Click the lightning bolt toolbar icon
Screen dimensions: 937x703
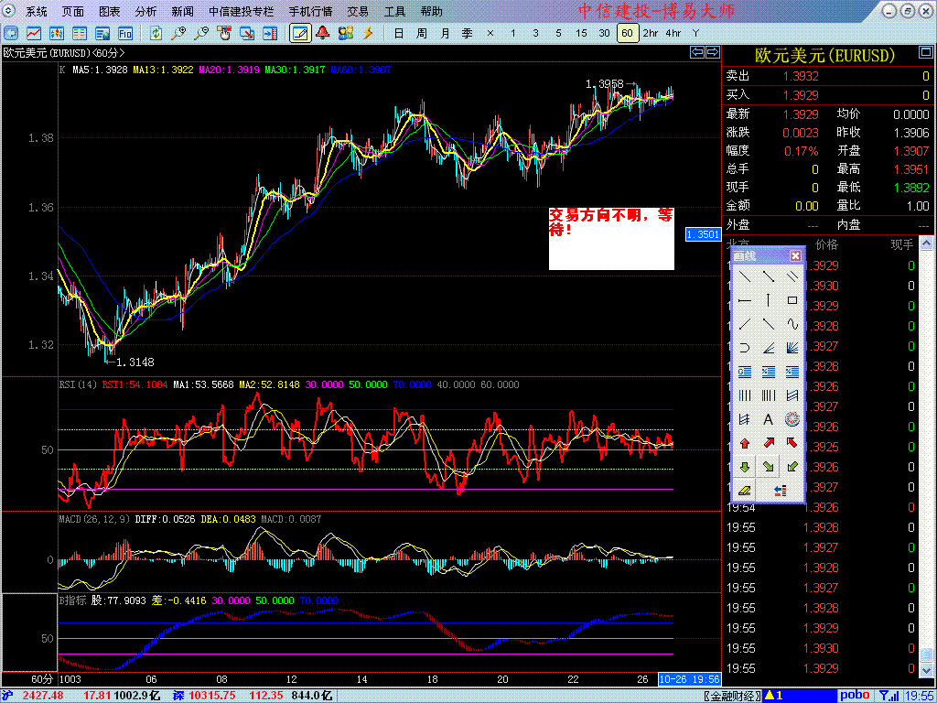click(x=369, y=33)
